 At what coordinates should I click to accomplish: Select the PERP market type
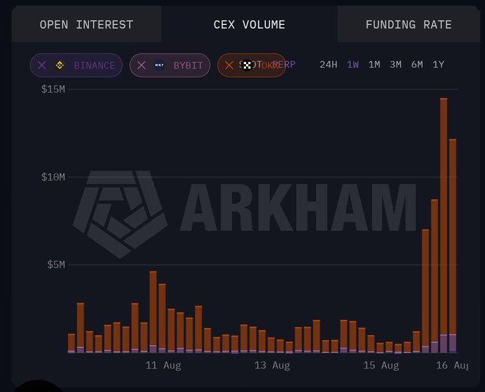click(286, 64)
